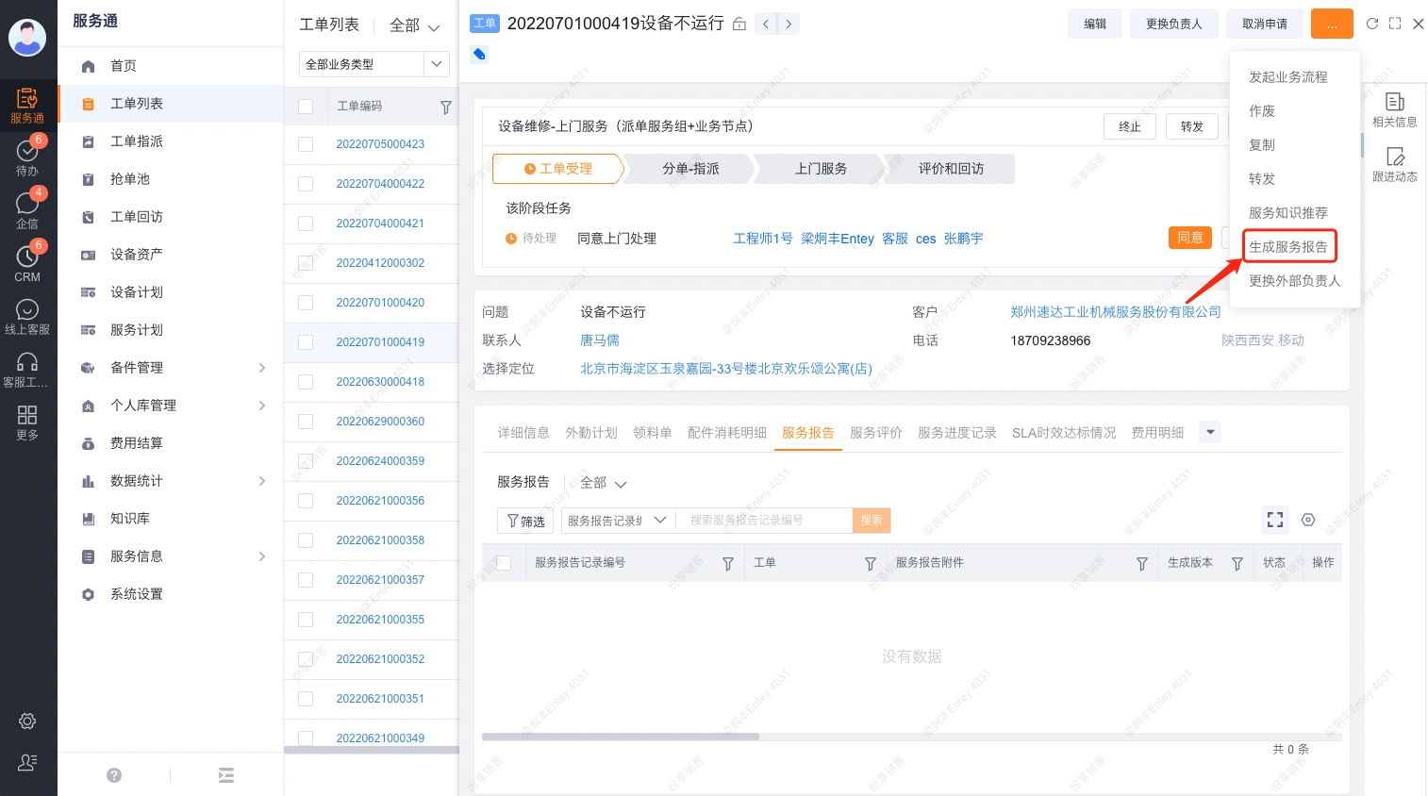This screenshot has height=796, width=1428.
Task: Select 生成服务报告 menu item
Action: [1288, 247]
